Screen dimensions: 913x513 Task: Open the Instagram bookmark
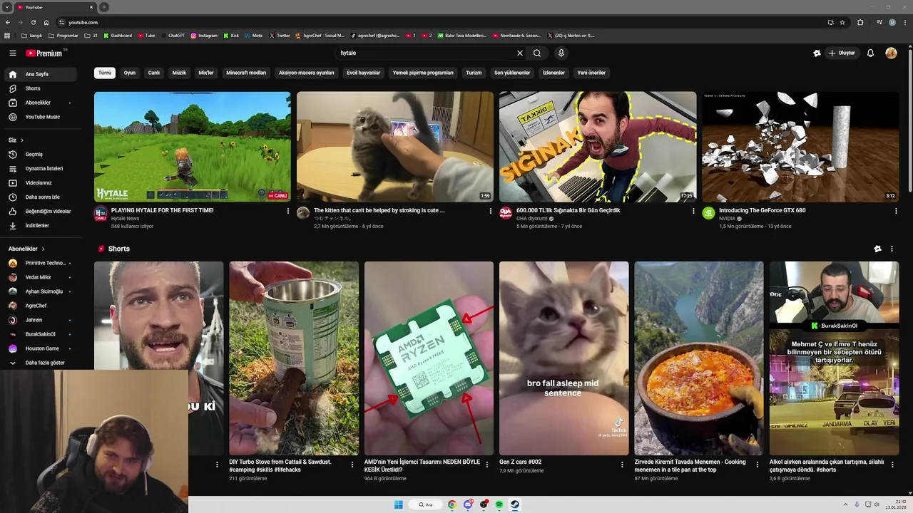click(204, 35)
